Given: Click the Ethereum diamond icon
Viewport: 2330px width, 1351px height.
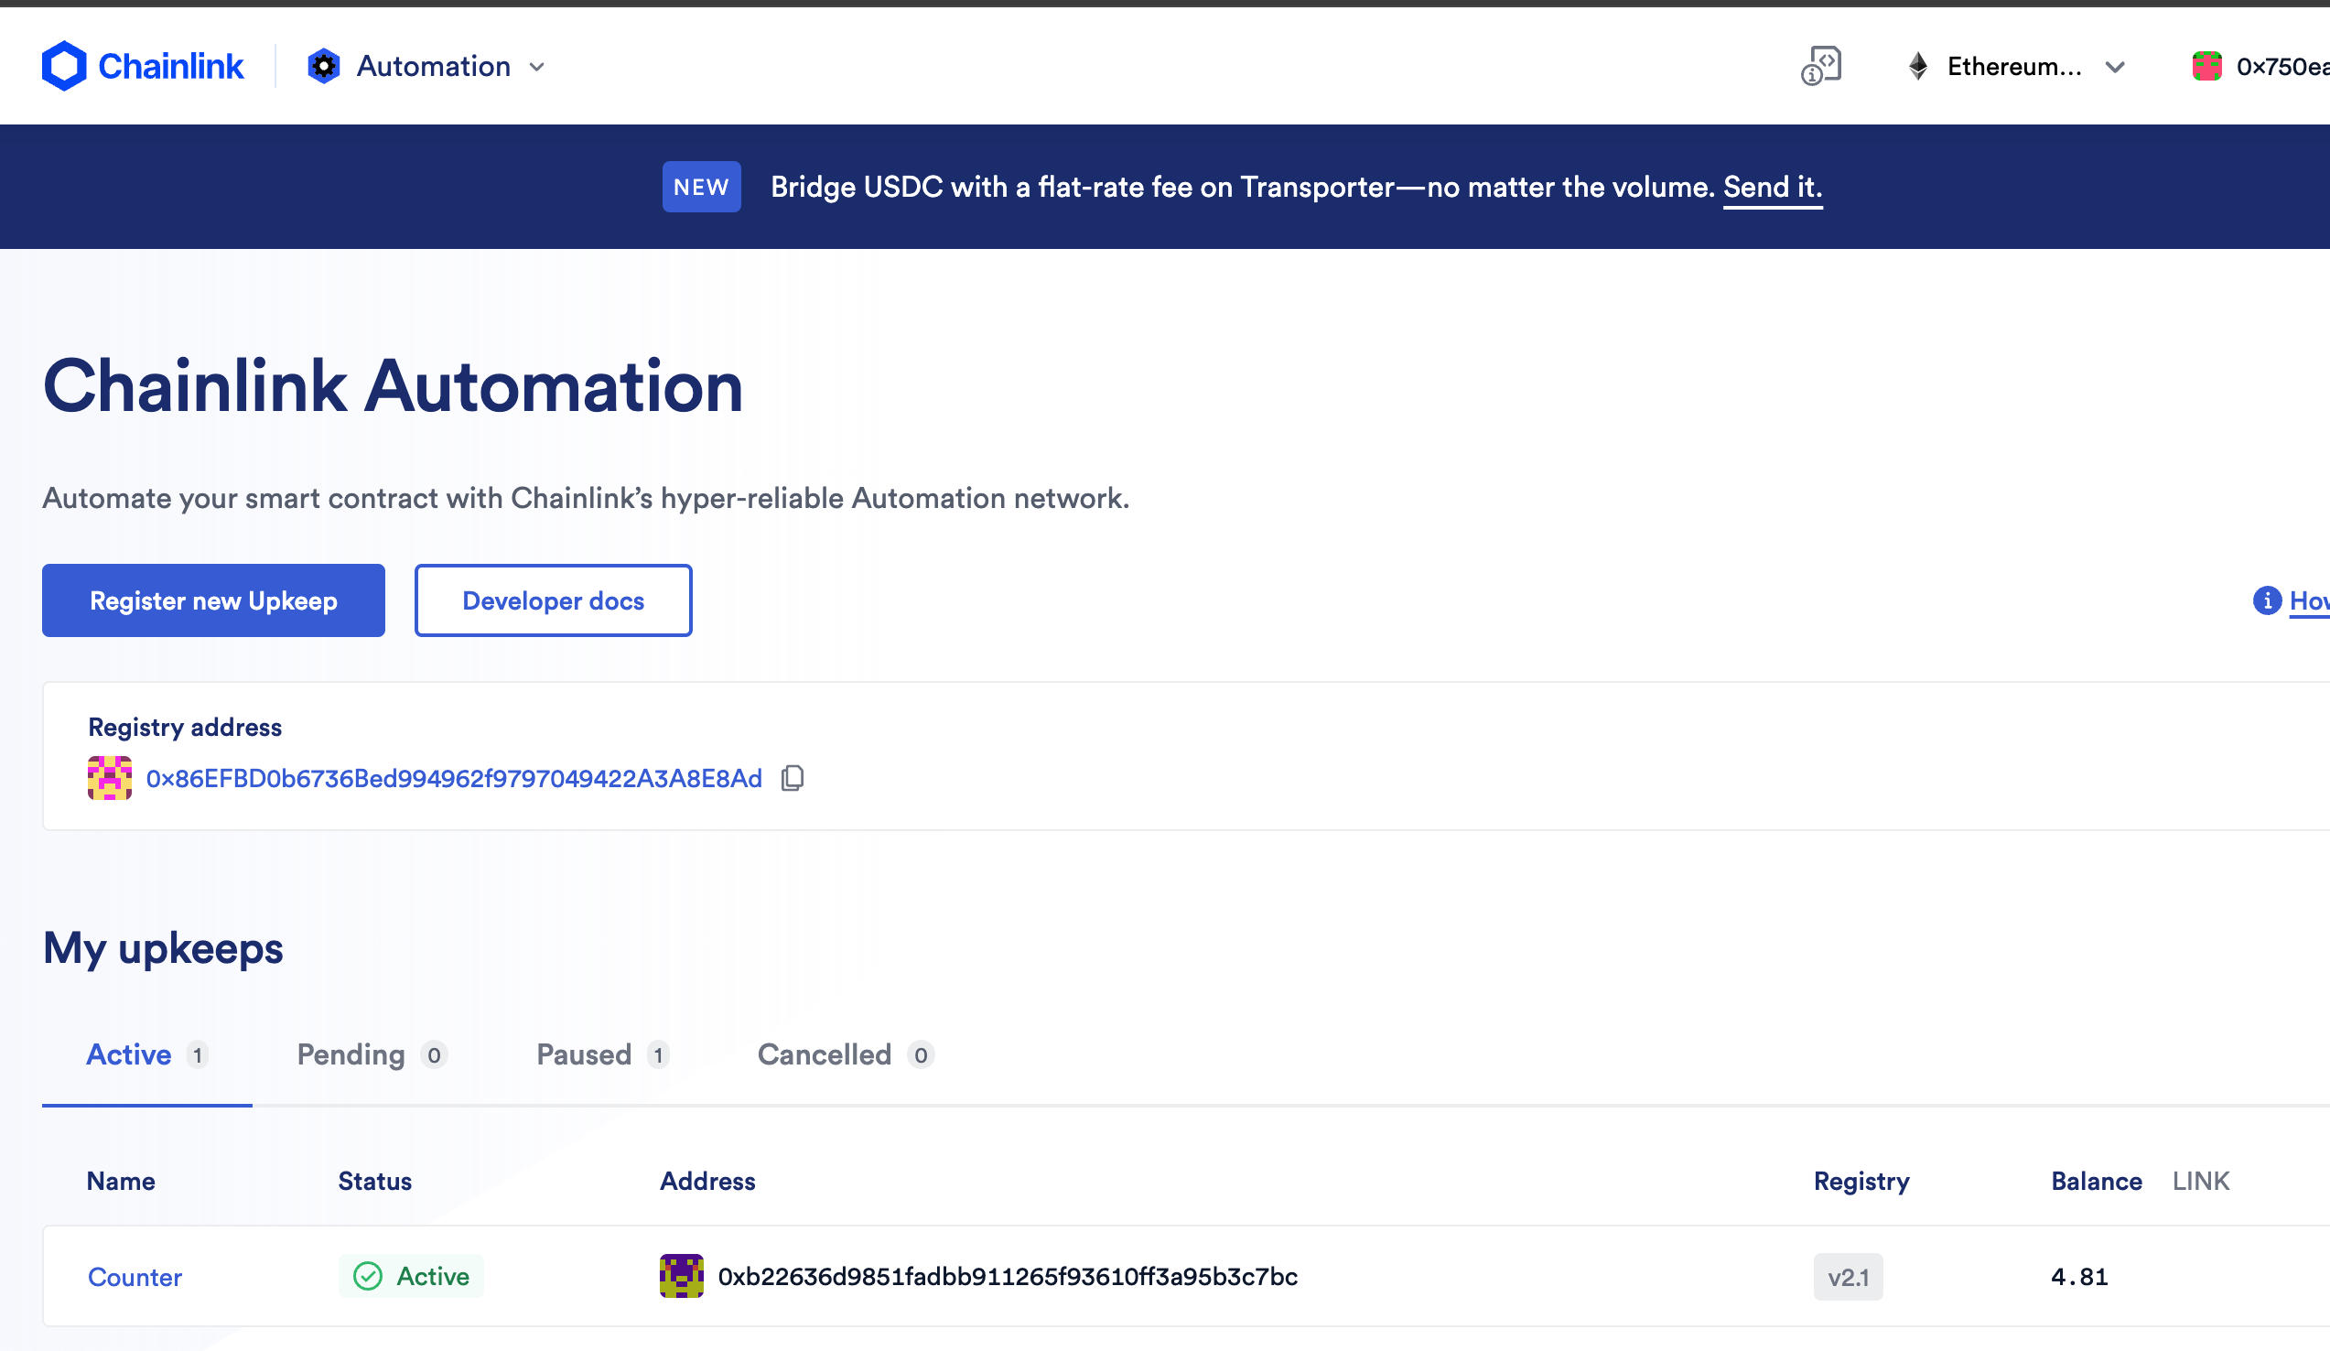Looking at the screenshot, I should [1918, 66].
